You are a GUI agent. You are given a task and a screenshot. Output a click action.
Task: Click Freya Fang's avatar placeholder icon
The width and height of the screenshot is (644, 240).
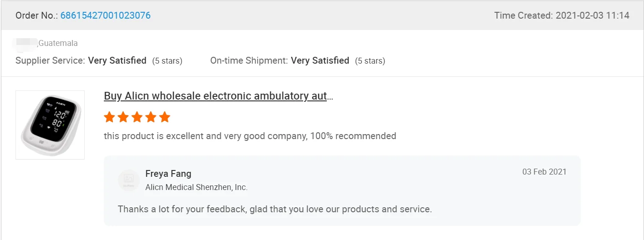(128, 180)
